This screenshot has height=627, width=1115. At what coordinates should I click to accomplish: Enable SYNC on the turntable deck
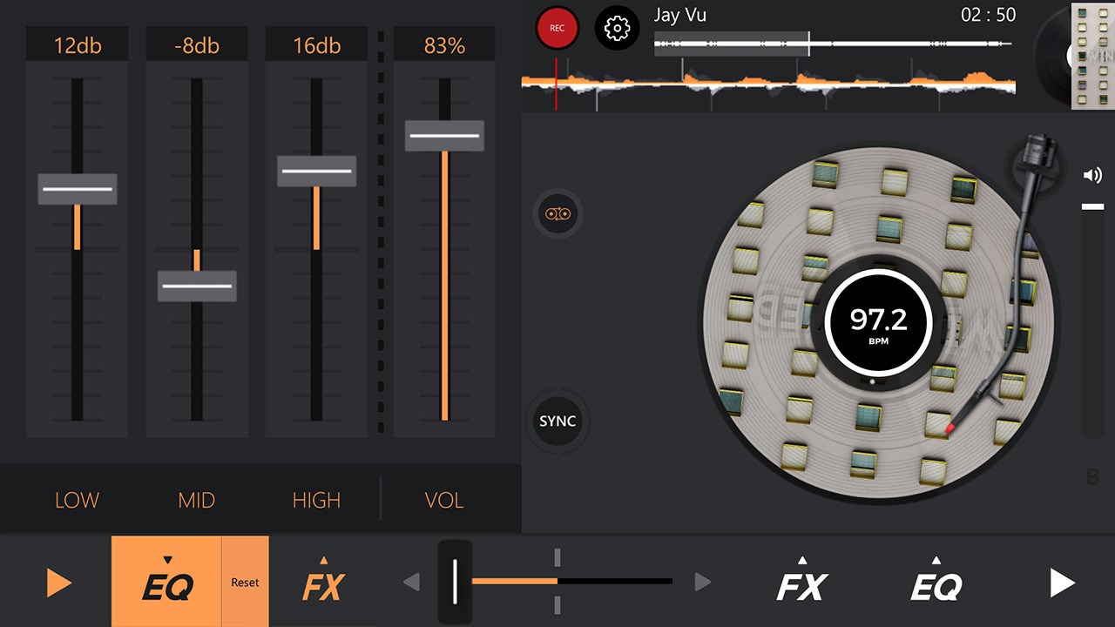tap(557, 421)
